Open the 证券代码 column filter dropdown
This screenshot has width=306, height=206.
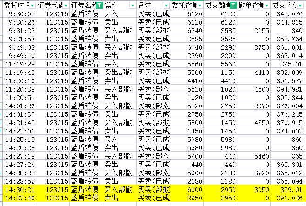[66, 6]
